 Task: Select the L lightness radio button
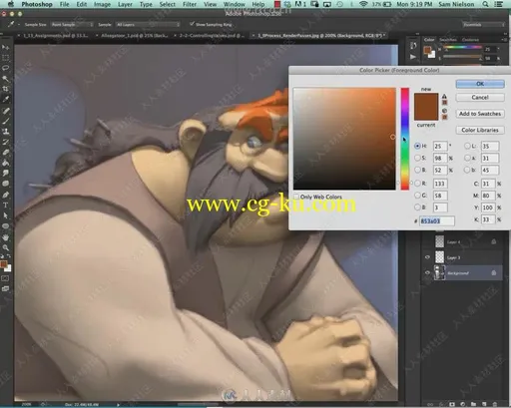(467, 146)
